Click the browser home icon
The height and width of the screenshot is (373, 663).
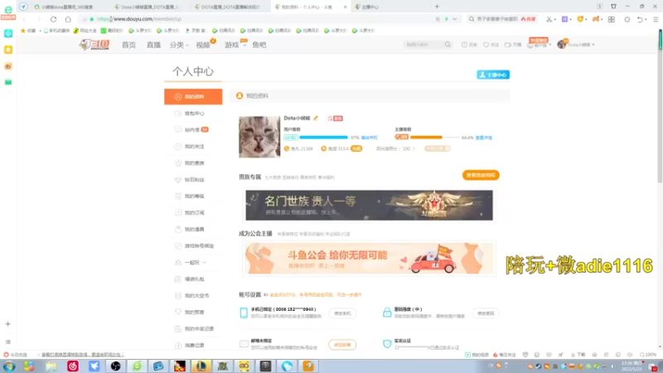click(68, 19)
